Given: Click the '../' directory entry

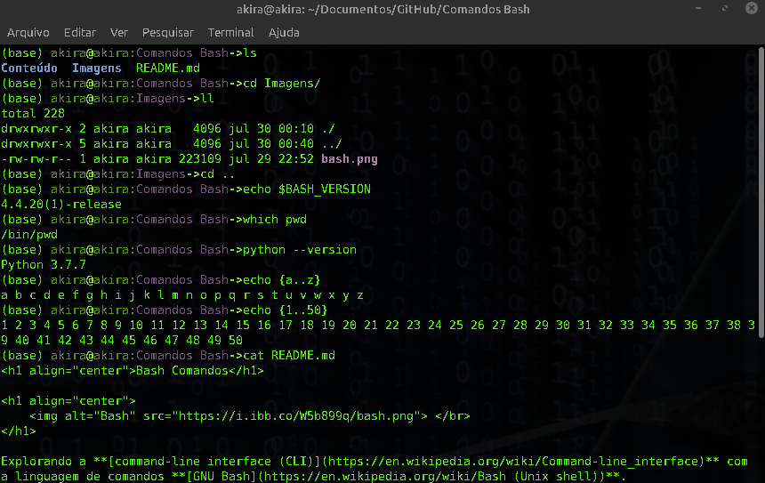Looking at the screenshot, I should 332,143.
